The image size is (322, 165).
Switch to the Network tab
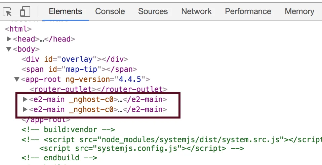pos(197,11)
